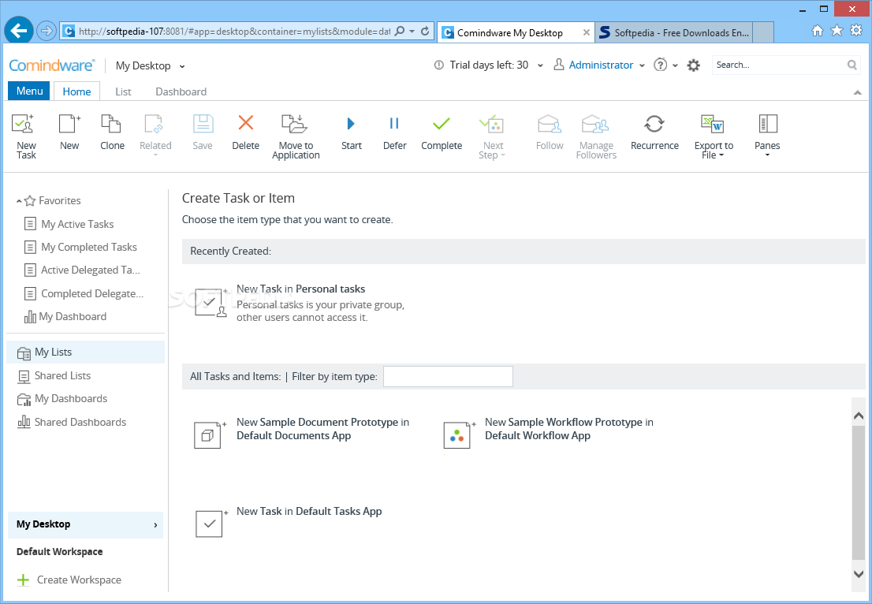The height and width of the screenshot is (604, 872).
Task: Click New Sample Workflow Prototype item
Action: [x=569, y=429]
